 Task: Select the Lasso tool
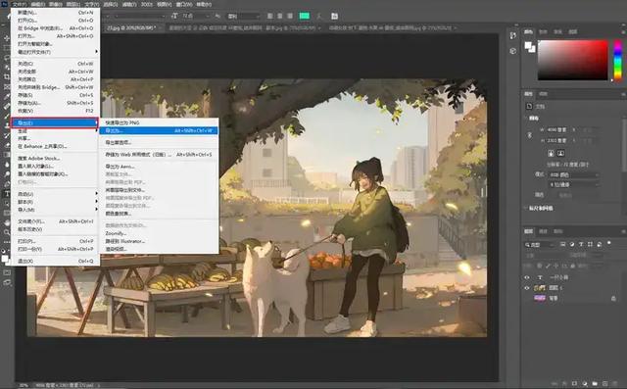click(x=7, y=58)
